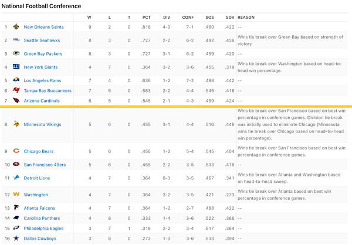Click the Tampa Bay Buccaneers logo icon
This screenshot has height=245, width=352.
coord(16,90)
